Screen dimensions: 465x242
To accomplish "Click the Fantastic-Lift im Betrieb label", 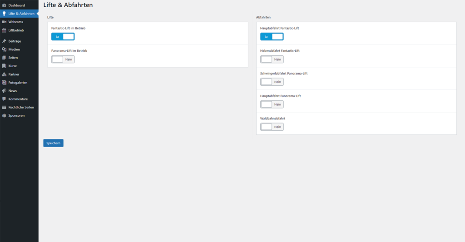I will 68,28.
